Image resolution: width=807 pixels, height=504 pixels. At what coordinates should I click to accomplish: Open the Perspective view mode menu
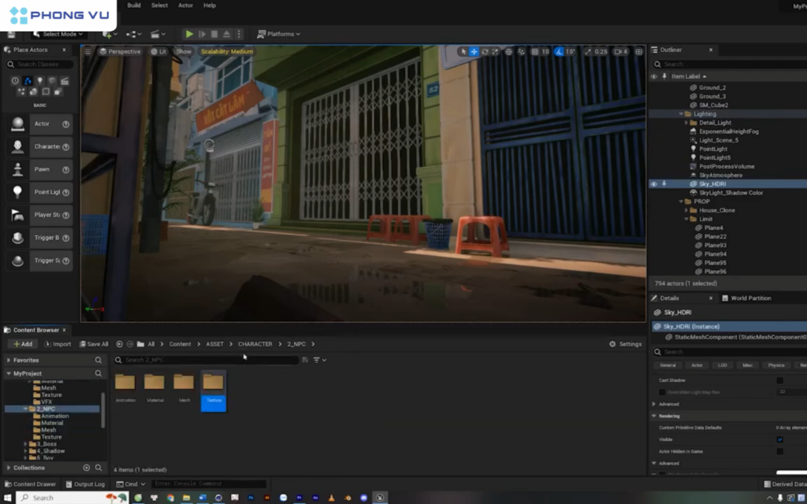[x=120, y=51]
